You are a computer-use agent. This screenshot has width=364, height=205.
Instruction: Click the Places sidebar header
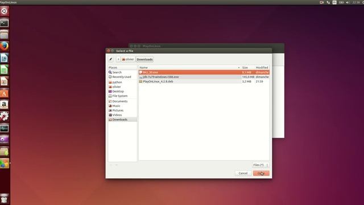122,67
